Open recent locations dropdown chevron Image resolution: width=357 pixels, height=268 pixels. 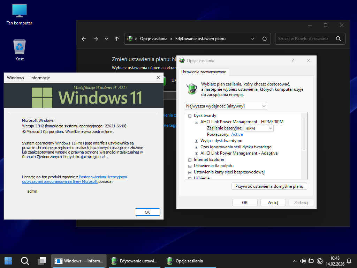tap(106, 39)
